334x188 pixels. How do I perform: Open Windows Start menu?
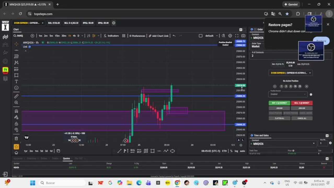click(x=32, y=183)
